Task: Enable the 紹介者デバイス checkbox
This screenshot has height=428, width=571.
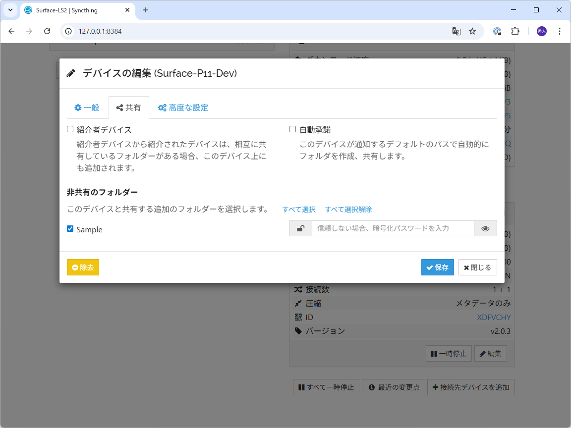Action: click(70, 128)
